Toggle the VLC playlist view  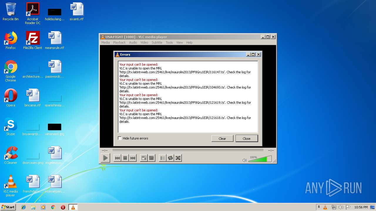(x=162, y=158)
